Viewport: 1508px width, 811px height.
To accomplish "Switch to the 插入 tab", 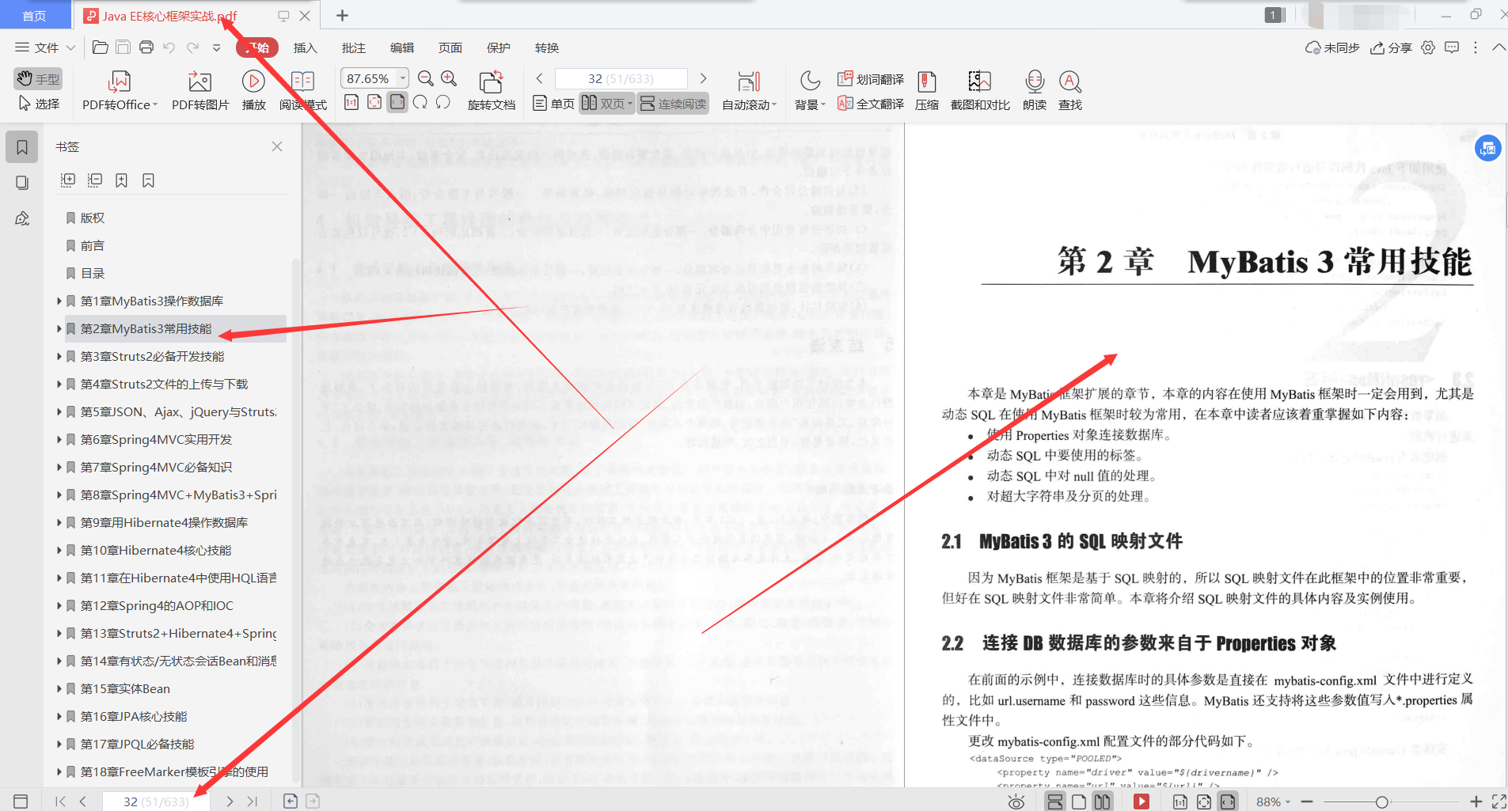I will [x=305, y=47].
